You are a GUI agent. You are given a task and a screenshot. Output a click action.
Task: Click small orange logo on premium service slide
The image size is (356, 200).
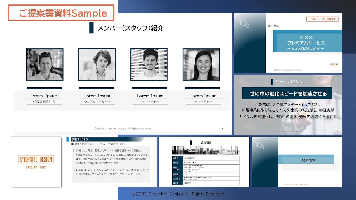coord(334,65)
